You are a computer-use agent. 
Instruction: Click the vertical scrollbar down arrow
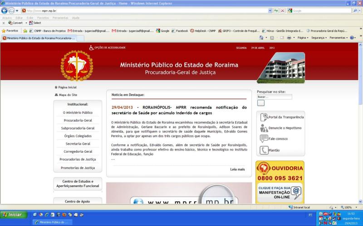click(360, 202)
